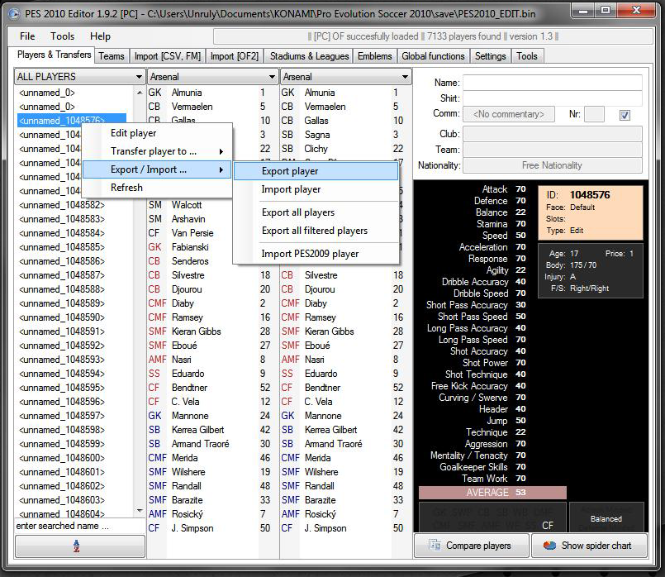665x577 pixels.
Task: Open the rightmost Tools tab
Action: (527, 56)
